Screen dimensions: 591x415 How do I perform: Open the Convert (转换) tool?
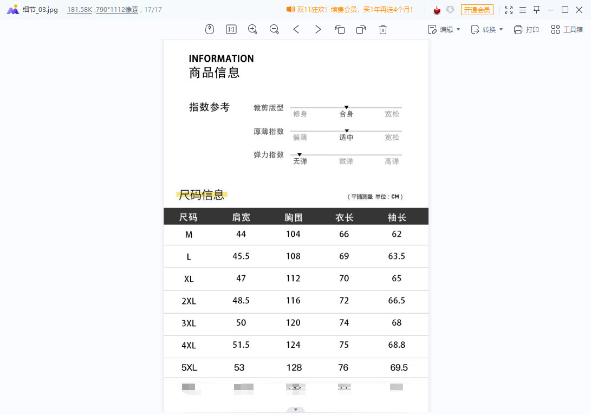[483, 29]
